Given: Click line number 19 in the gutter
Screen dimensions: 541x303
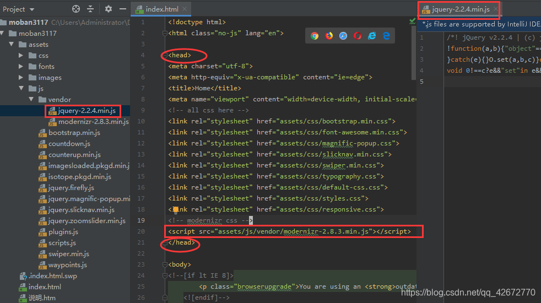Looking at the screenshot, I should coord(141,220).
